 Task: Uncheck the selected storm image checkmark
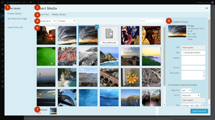(x=97, y=27)
